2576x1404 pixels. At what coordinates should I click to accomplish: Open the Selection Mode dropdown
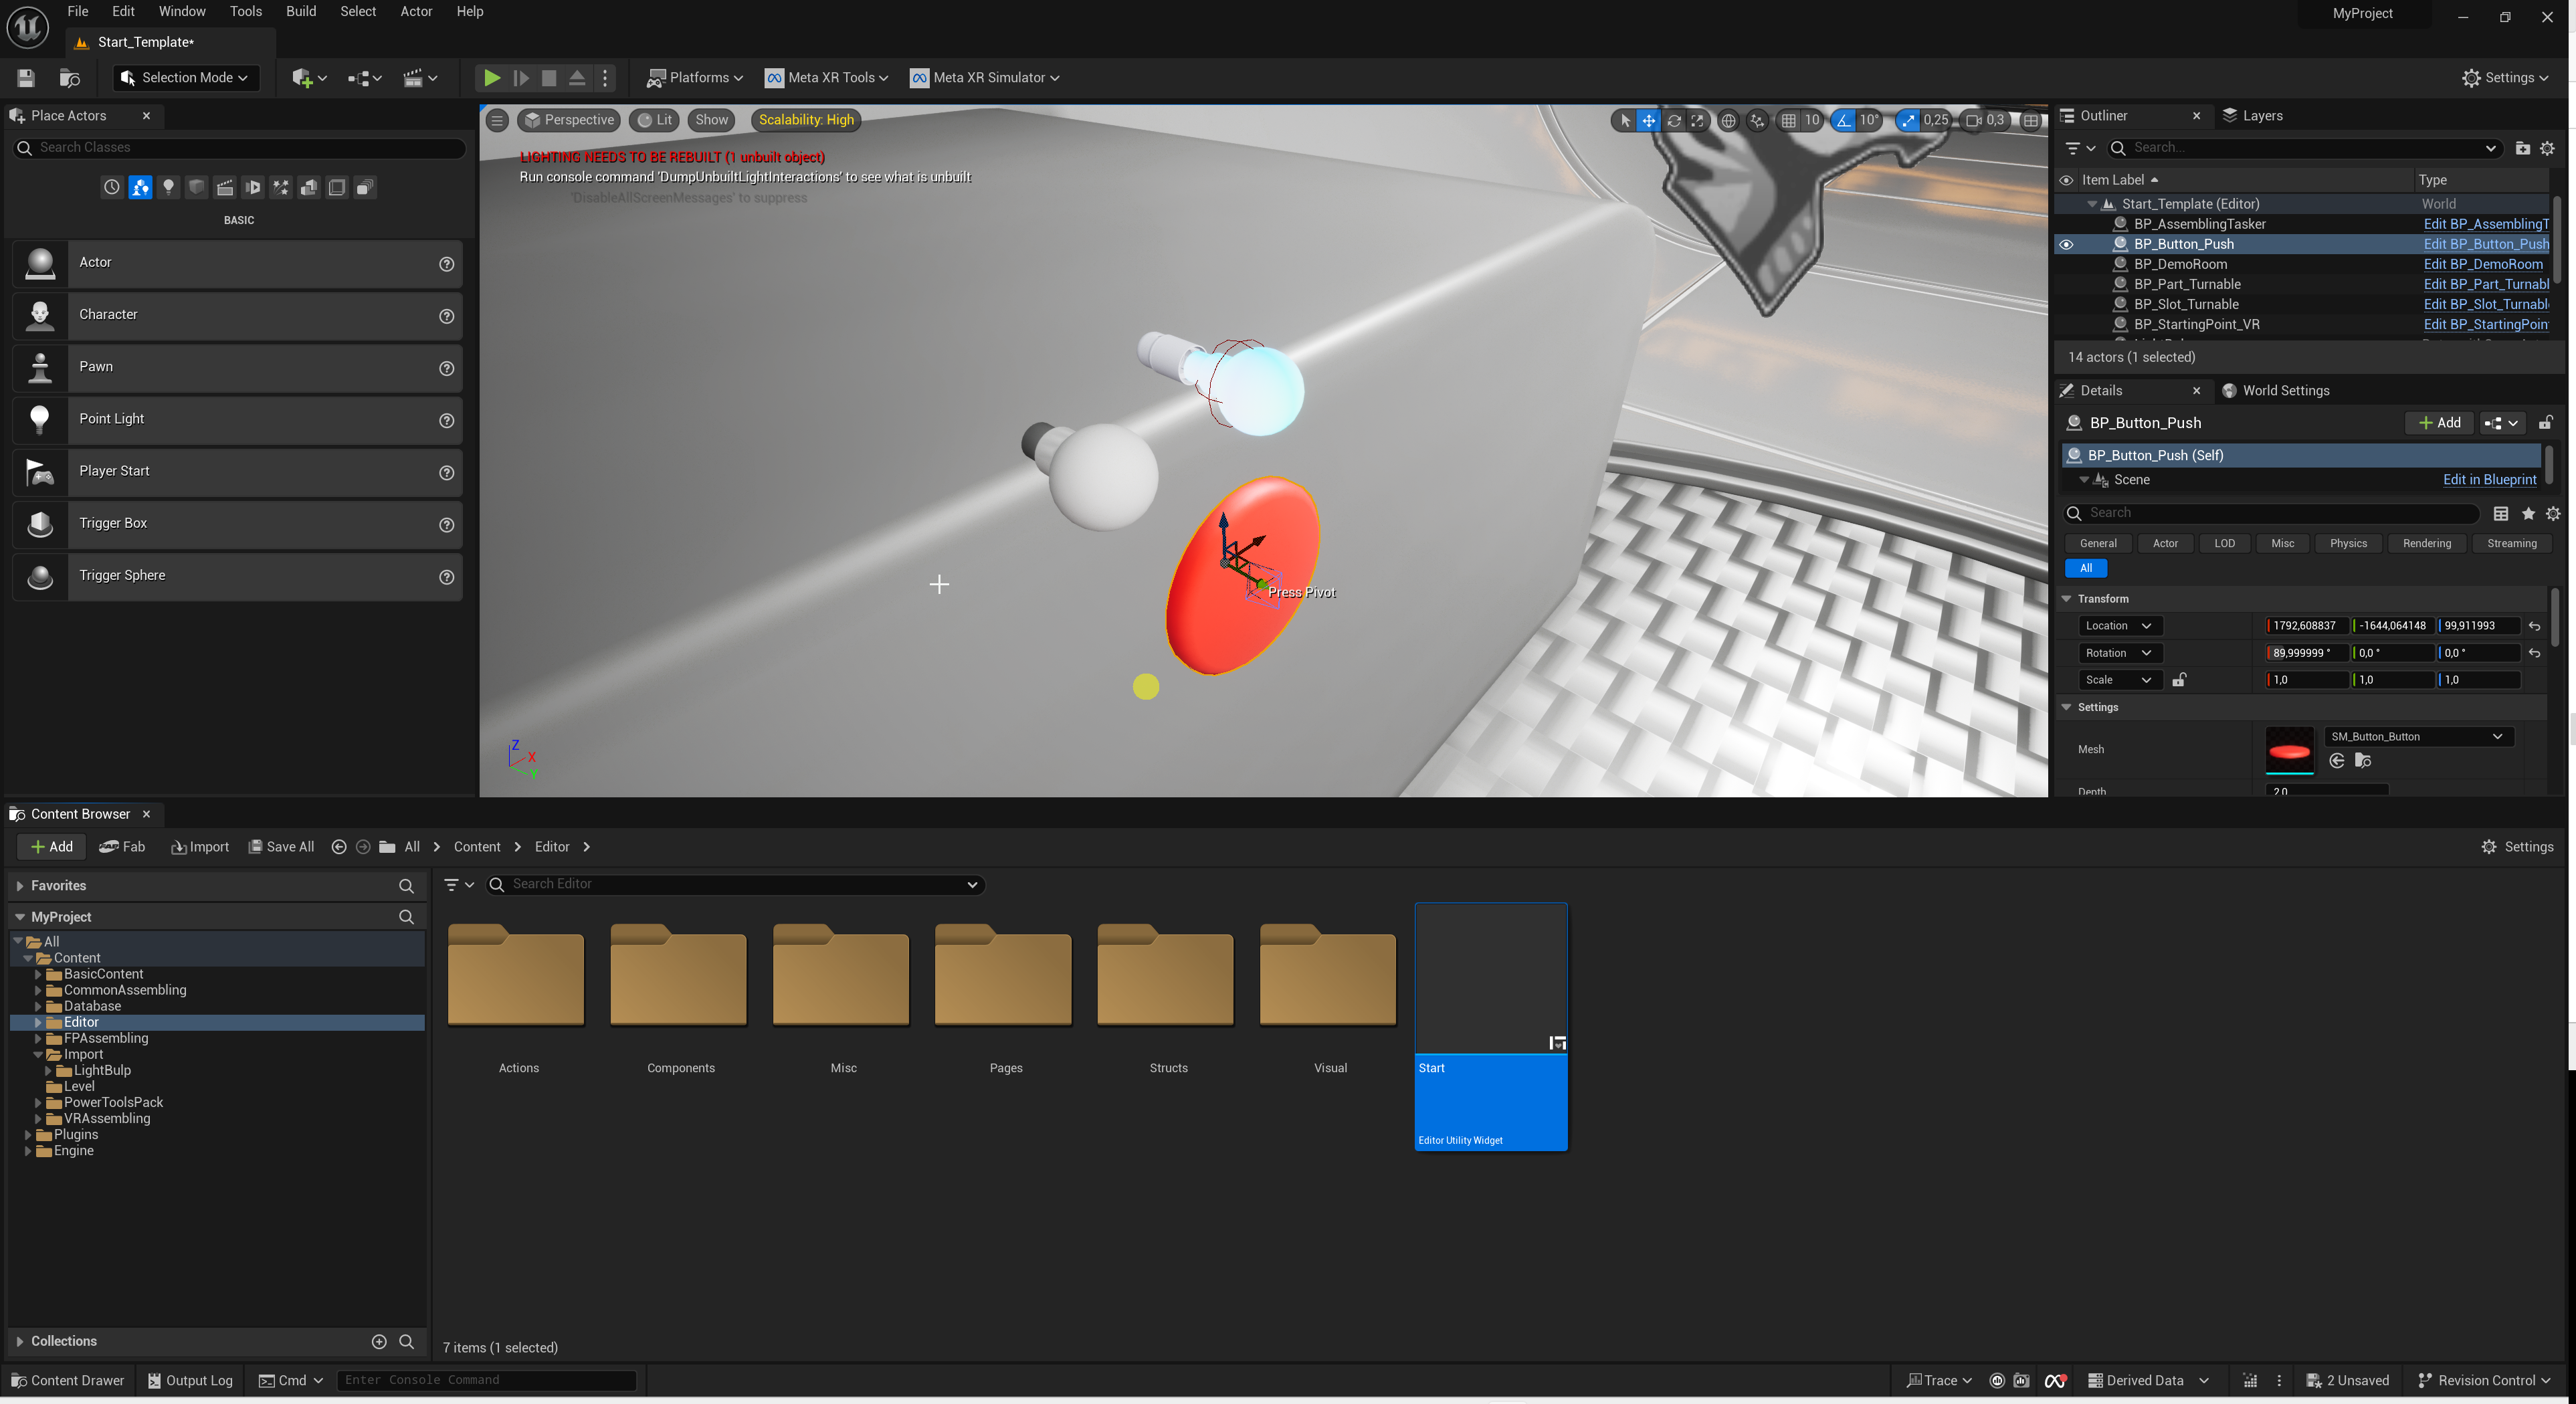pyautogui.click(x=185, y=77)
